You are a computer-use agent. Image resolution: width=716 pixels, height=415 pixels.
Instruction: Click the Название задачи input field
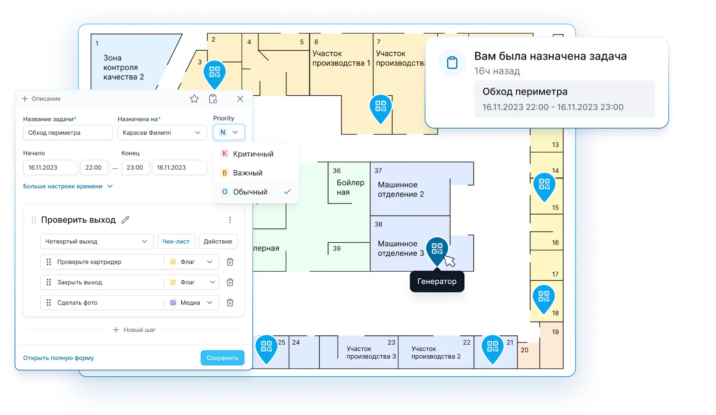pyautogui.click(x=67, y=133)
